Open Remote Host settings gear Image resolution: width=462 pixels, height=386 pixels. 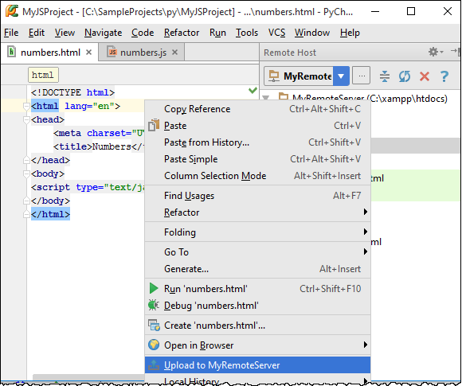click(x=435, y=52)
